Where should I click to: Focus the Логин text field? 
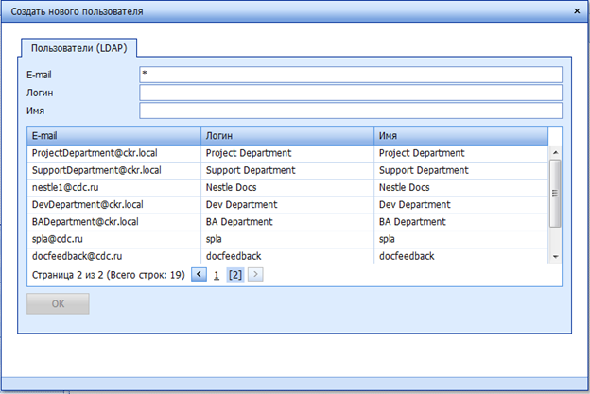[350, 93]
